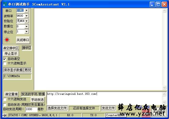Click the send text box with URL
Viewport: 169px width, 119px height.
click(x=104, y=98)
